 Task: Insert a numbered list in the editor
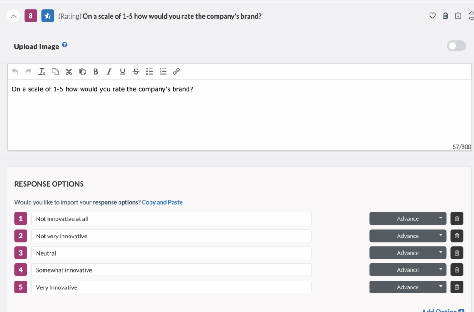tap(162, 71)
